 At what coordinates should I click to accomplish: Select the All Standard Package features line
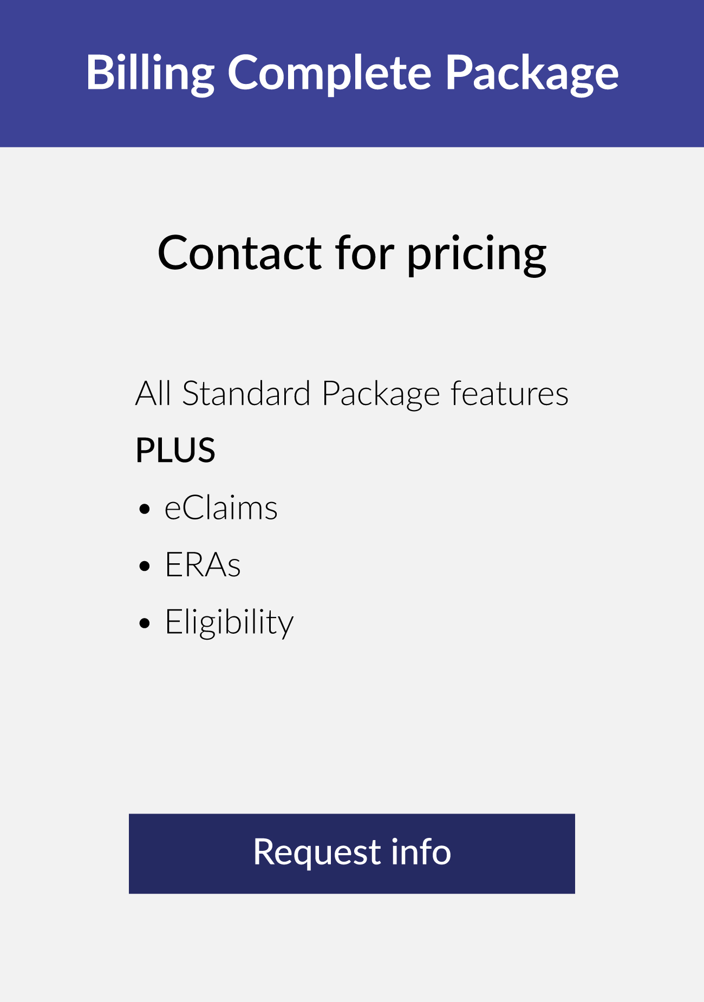coord(352,394)
